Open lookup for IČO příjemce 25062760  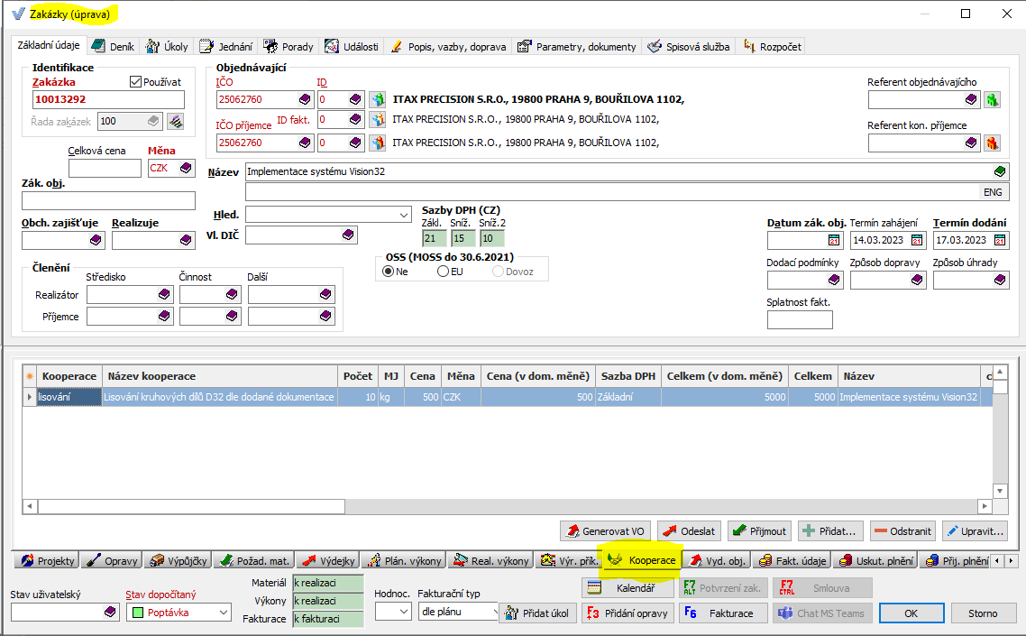(305, 143)
